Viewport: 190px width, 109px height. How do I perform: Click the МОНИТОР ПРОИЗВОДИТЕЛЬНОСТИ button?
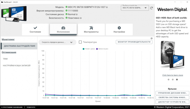coord(134,42)
